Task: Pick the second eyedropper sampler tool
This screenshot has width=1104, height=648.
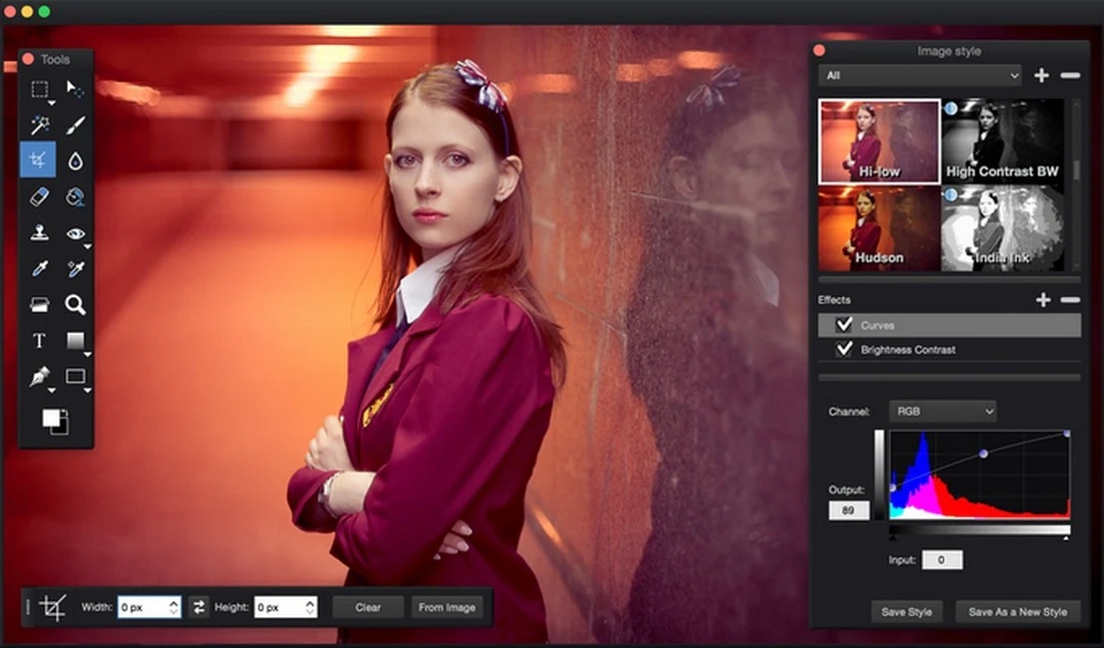Action: tap(76, 269)
